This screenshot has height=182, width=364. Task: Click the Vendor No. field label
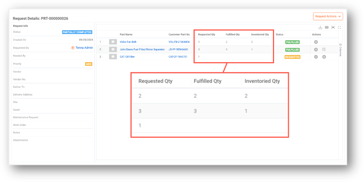coord(20,79)
